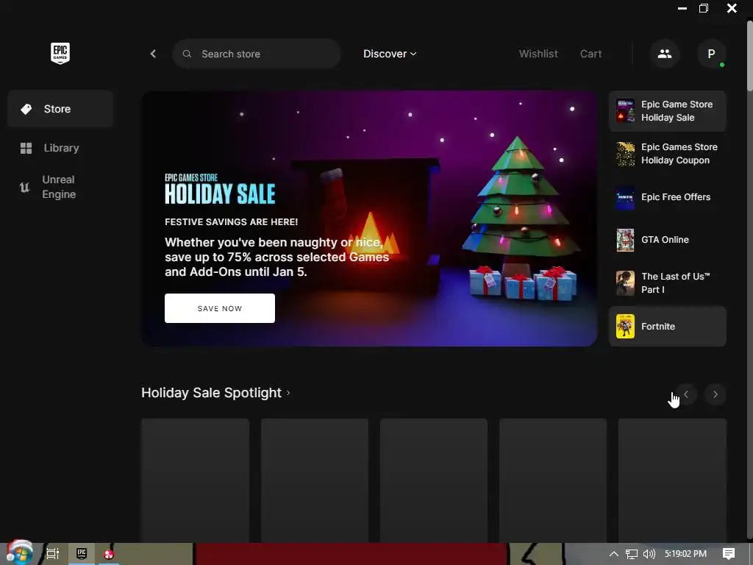Open the notification center icon
753x565 pixels.
click(x=729, y=554)
